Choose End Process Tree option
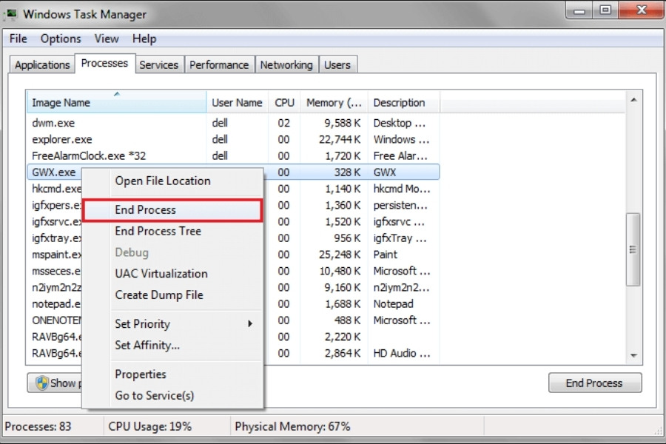The image size is (666, 444). point(158,231)
